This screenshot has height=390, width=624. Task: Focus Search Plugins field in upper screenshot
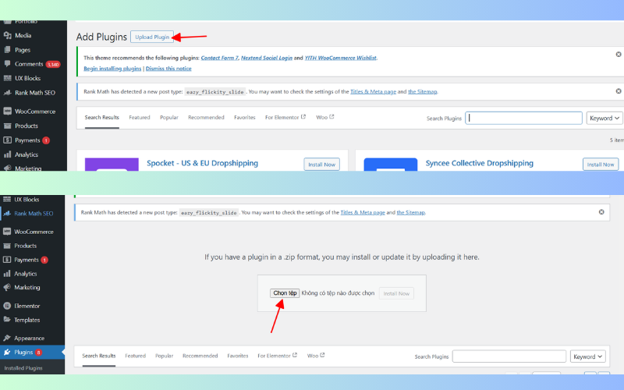[523, 118]
